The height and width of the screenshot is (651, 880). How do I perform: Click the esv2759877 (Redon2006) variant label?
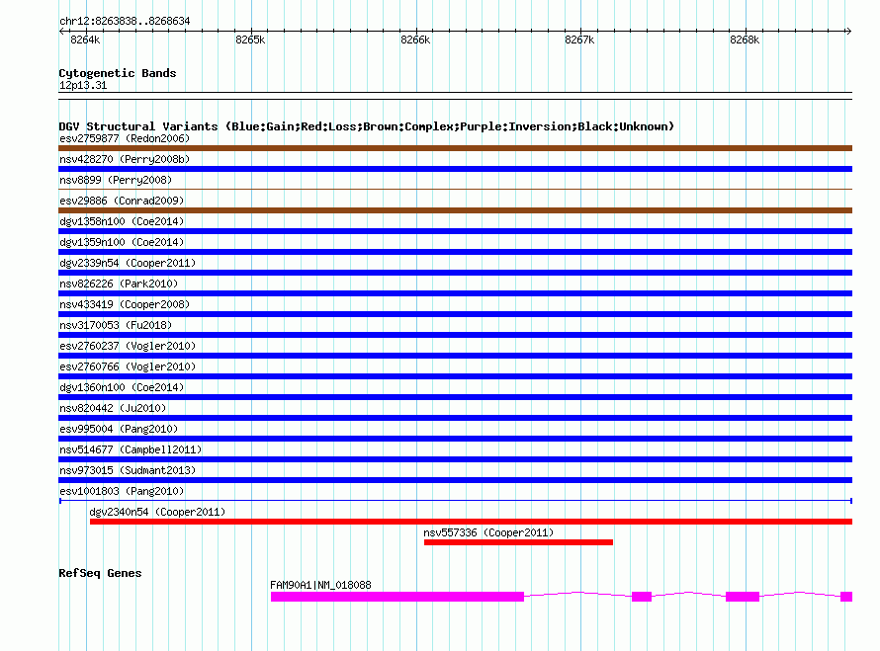point(124,138)
